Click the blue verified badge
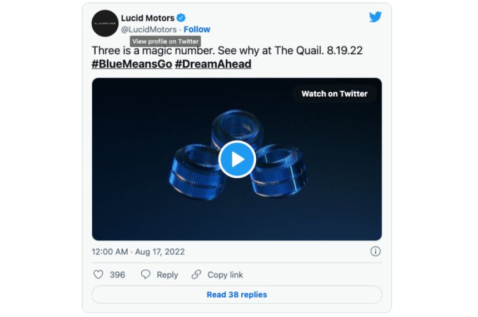Viewport: 478px width, 317px height. click(x=181, y=18)
